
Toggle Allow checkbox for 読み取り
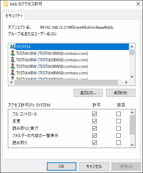(x=94, y=143)
